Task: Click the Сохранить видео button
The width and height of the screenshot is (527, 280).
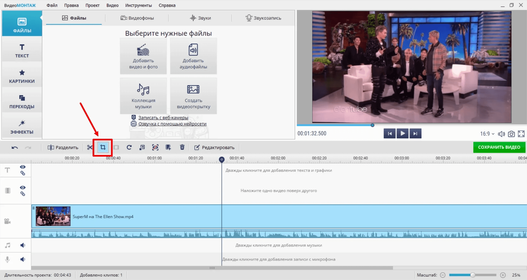Action: tap(499, 147)
